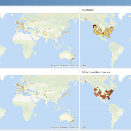This screenshot has height=131, width=131.
Task: Select the dark red Texas bubble in Profitability map
Action: pos(103,33)
